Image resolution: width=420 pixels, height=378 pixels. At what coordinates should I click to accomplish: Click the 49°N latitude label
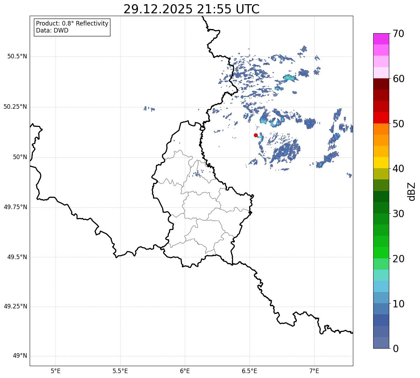coord(20,356)
